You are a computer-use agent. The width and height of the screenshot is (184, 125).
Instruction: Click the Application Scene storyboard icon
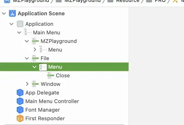coord(12,13)
